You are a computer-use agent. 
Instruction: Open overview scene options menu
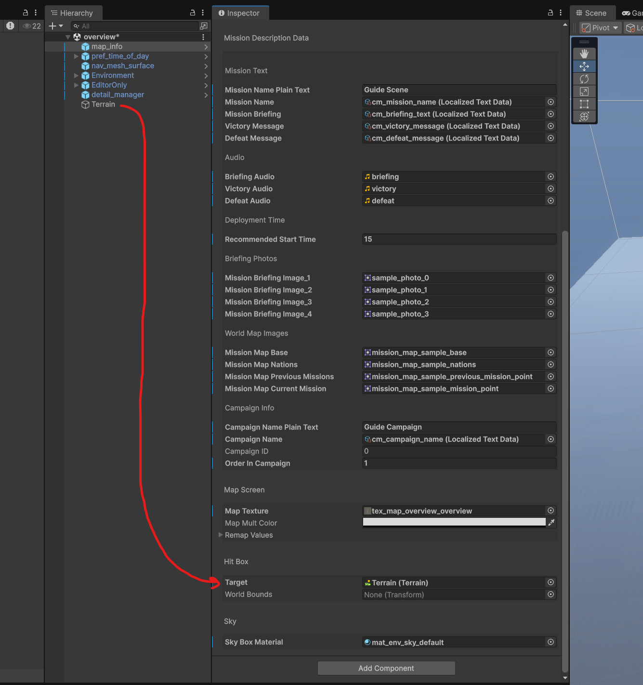click(203, 37)
